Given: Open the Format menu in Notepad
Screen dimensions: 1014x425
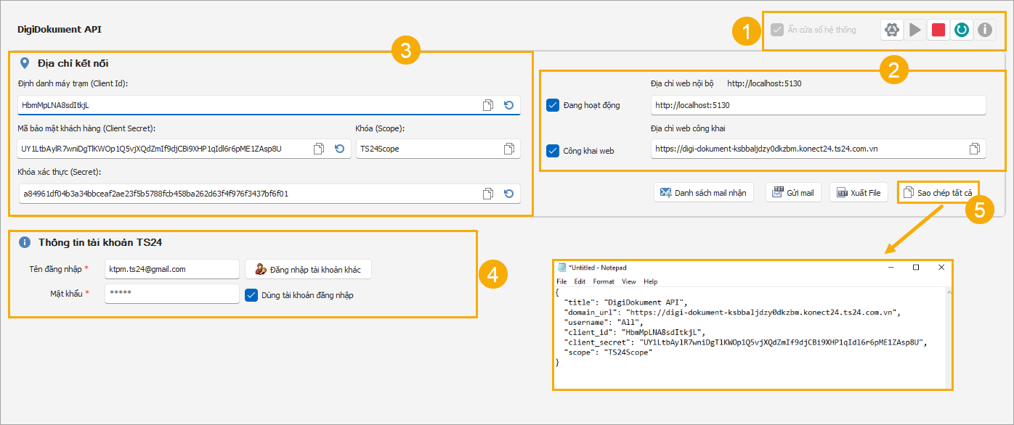Looking at the screenshot, I should (604, 281).
